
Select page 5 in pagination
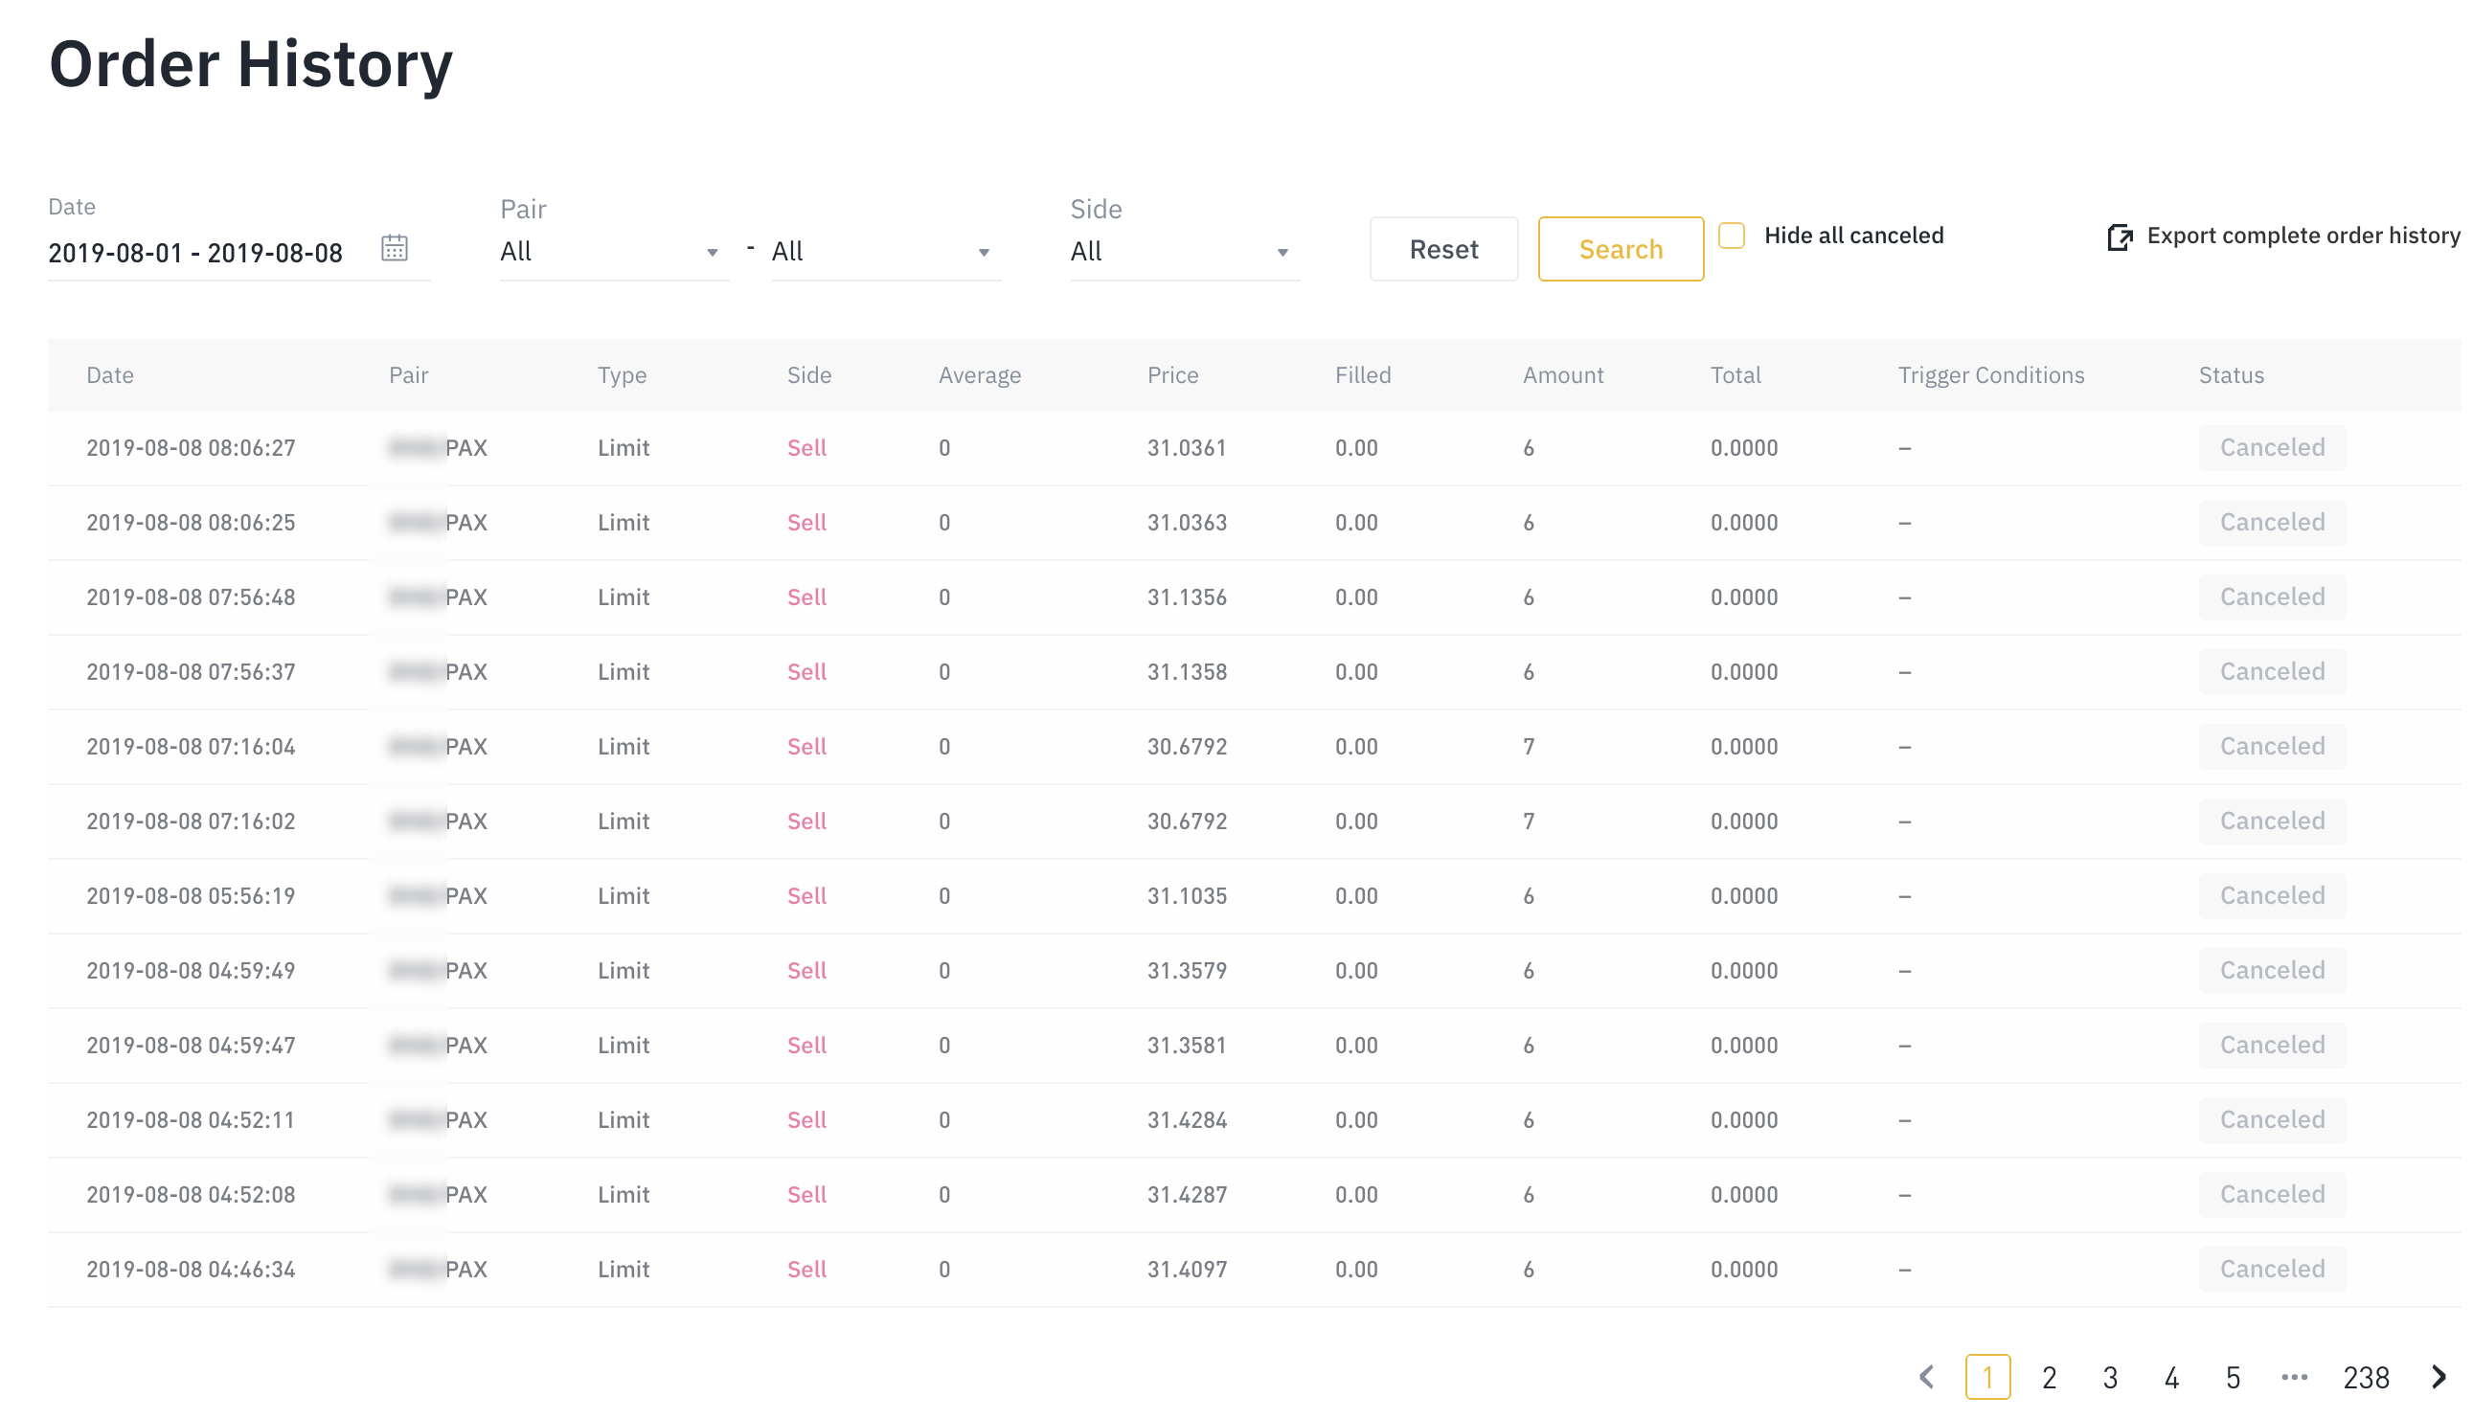click(x=2234, y=1377)
